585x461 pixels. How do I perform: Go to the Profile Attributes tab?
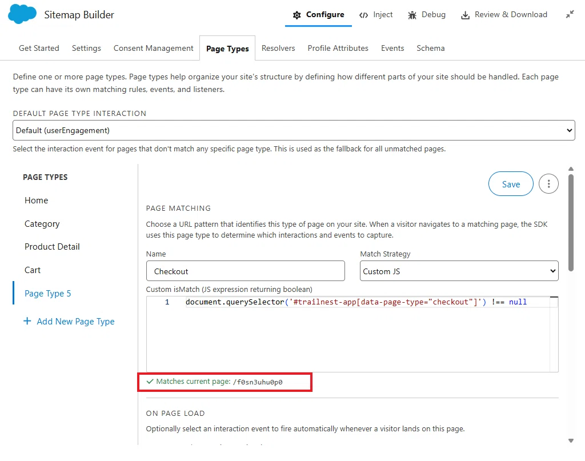pyautogui.click(x=338, y=48)
